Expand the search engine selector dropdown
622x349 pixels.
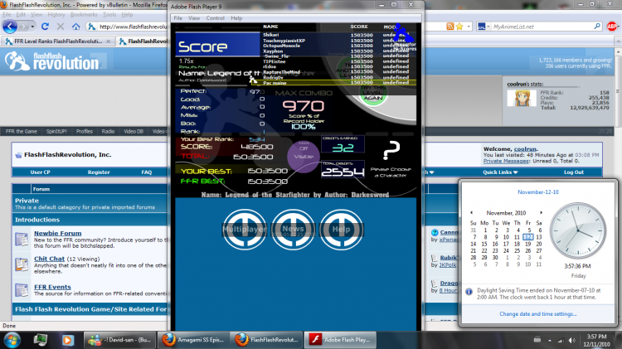pos(484,27)
